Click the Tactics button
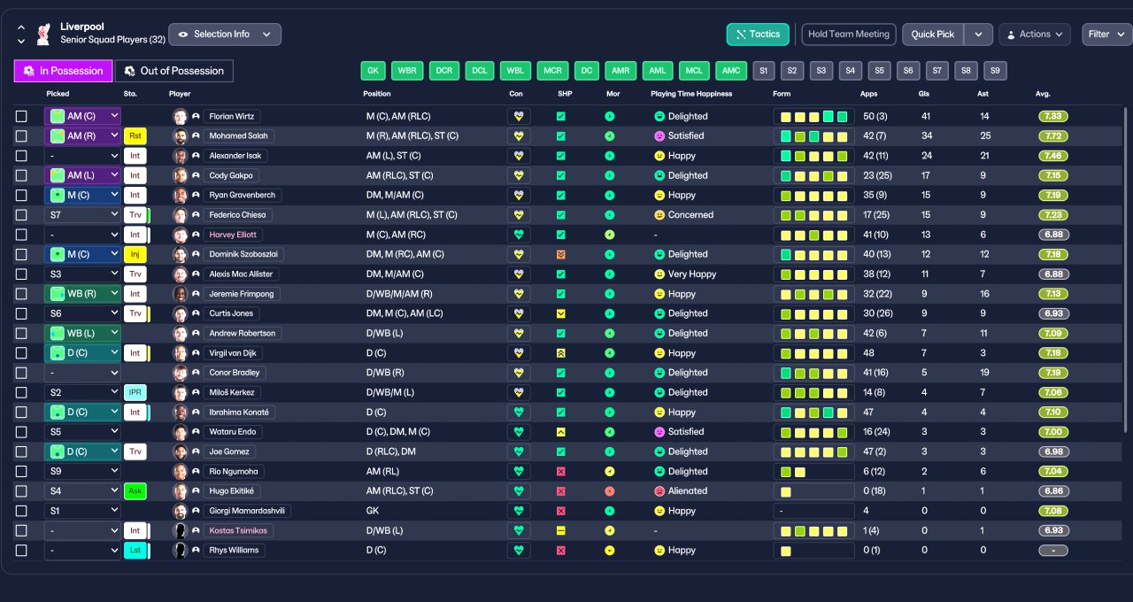The height and width of the screenshot is (602, 1133). coord(758,35)
